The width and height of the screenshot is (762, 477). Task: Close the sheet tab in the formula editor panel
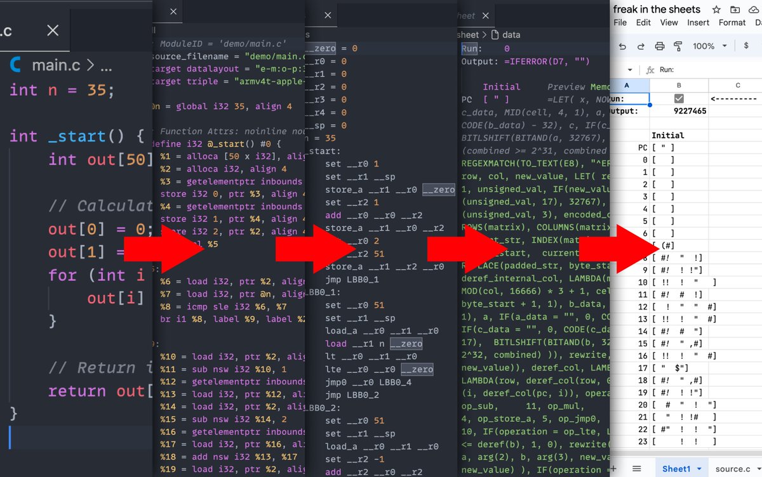point(486,16)
